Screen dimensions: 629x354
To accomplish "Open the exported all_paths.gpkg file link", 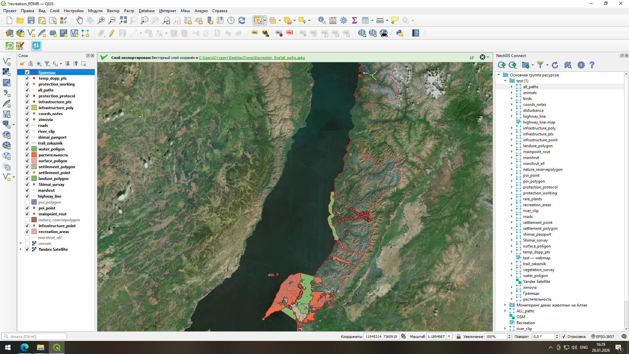I will (252, 58).
